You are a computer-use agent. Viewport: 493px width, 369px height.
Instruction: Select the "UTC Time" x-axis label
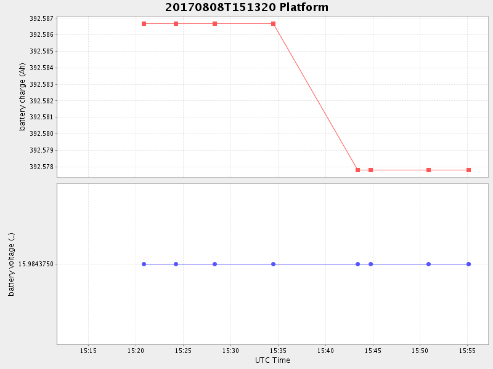click(x=272, y=360)
